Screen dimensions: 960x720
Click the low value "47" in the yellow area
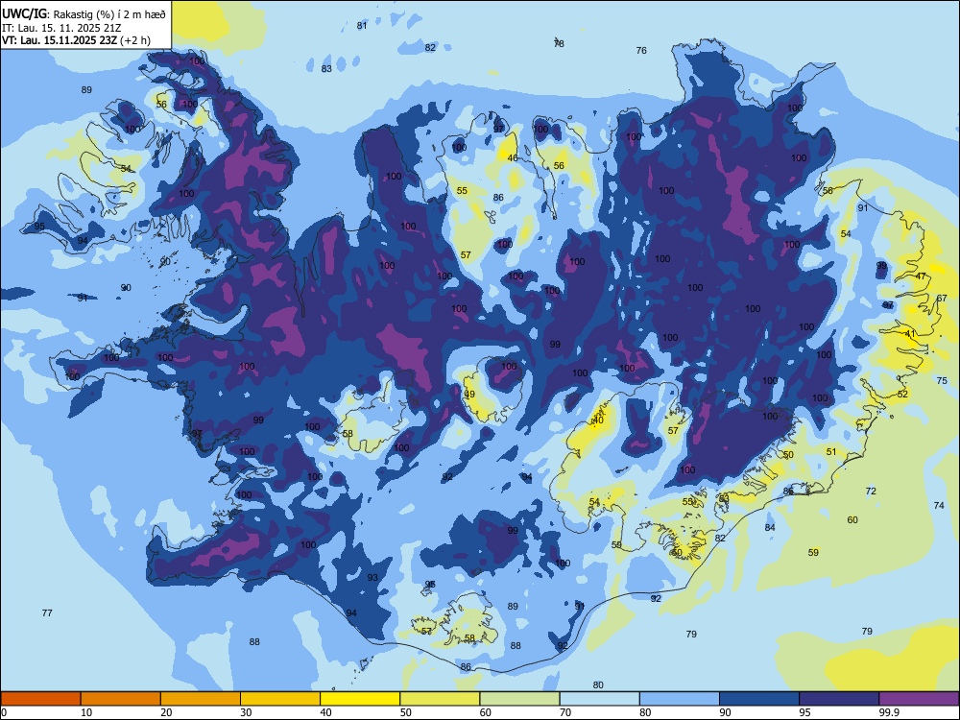pyautogui.click(x=921, y=276)
